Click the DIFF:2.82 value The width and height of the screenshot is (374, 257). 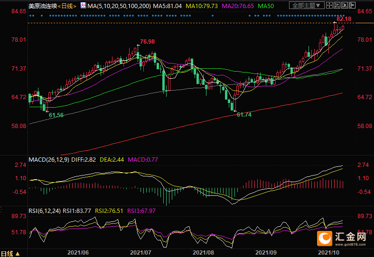(84, 159)
